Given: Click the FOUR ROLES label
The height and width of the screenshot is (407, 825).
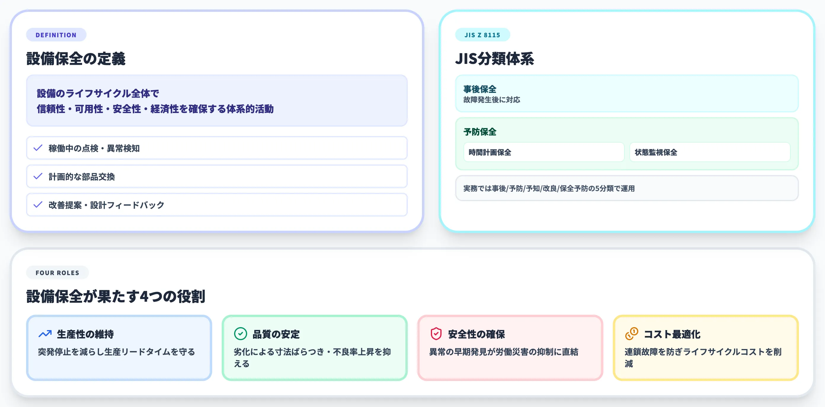Looking at the screenshot, I should [x=57, y=272].
